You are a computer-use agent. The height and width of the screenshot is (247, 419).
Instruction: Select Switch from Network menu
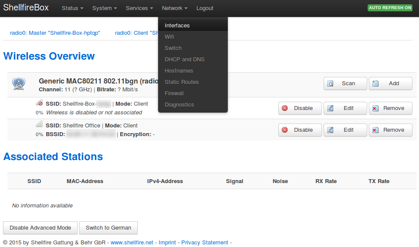(x=193, y=48)
